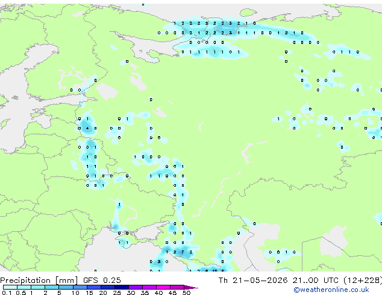Click the 0.5–1 mm legend swatch
Screen dimensions: 382x295
[x=24, y=287]
